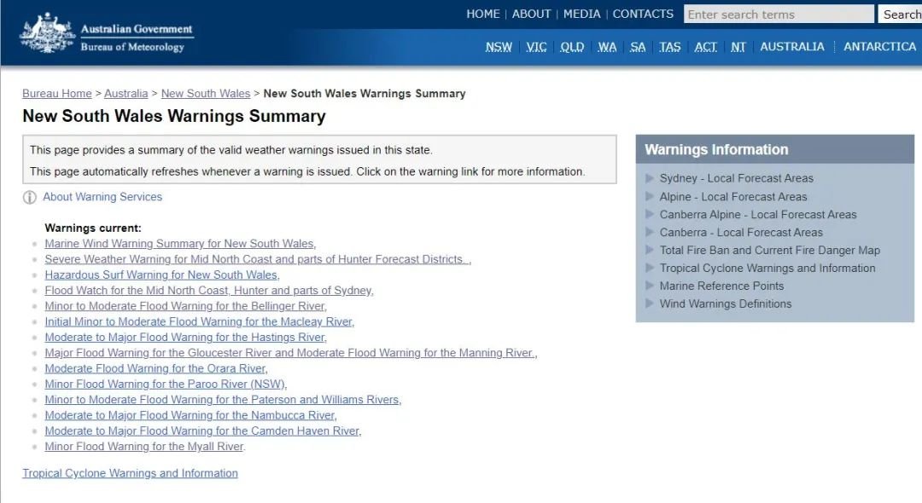Select the WA state tab
This screenshot has height=503, width=922.
(608, 47)
